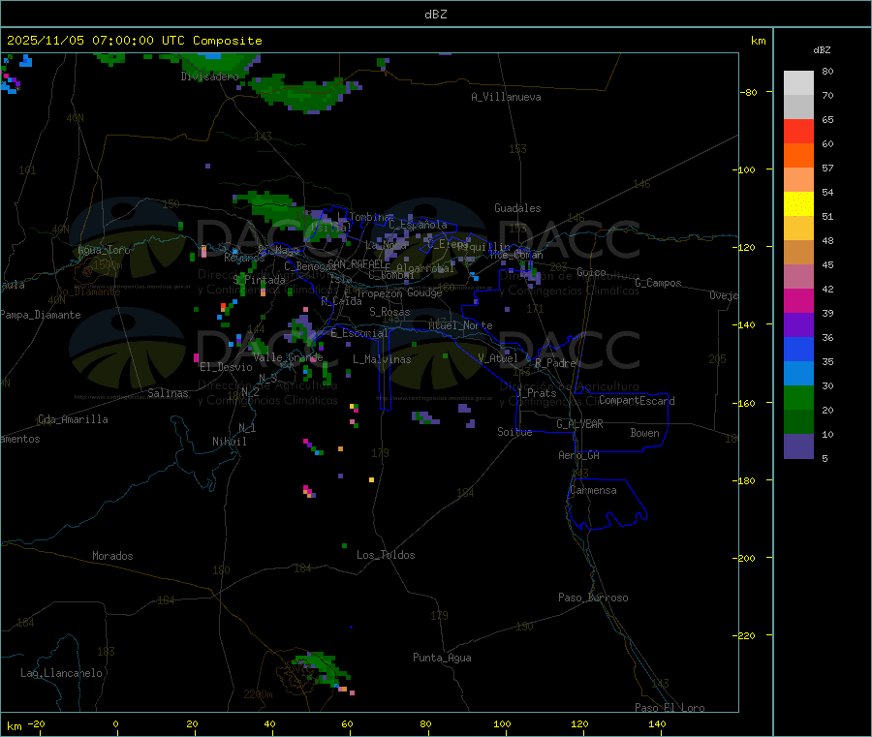The width and height of the screenshot is (872, 737).
Task: Click the -220 km axis tick label
Action: coord(745,636)
